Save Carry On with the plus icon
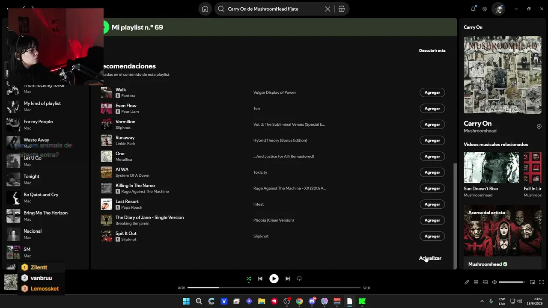The height and width of the screenshot is (308, 548). pos(539,126)
